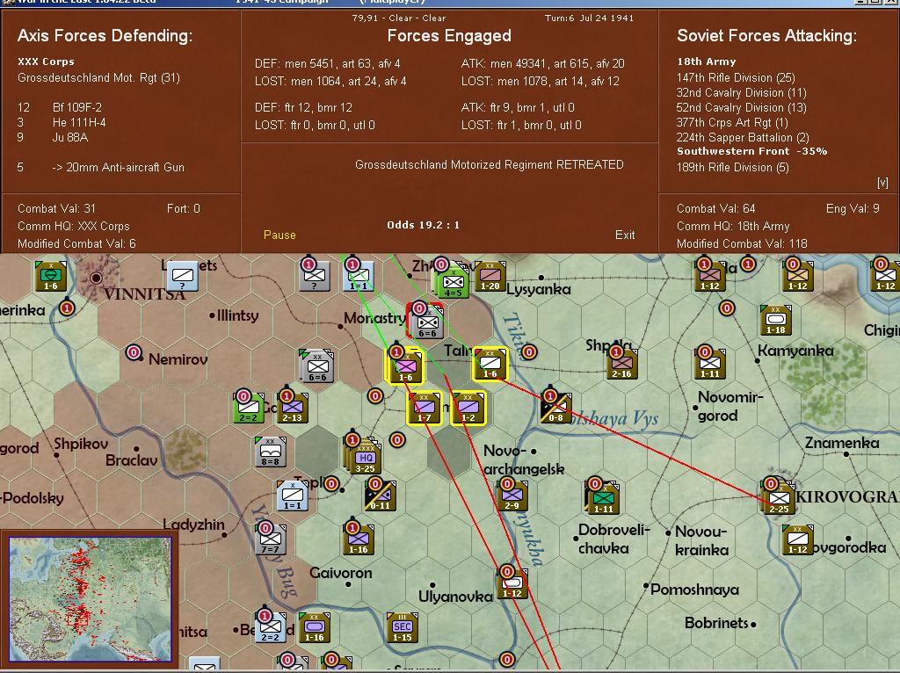This screenshot has height=673, width=900.
Task: Click the Pomoshnaya town label
Action: (694, 590)
